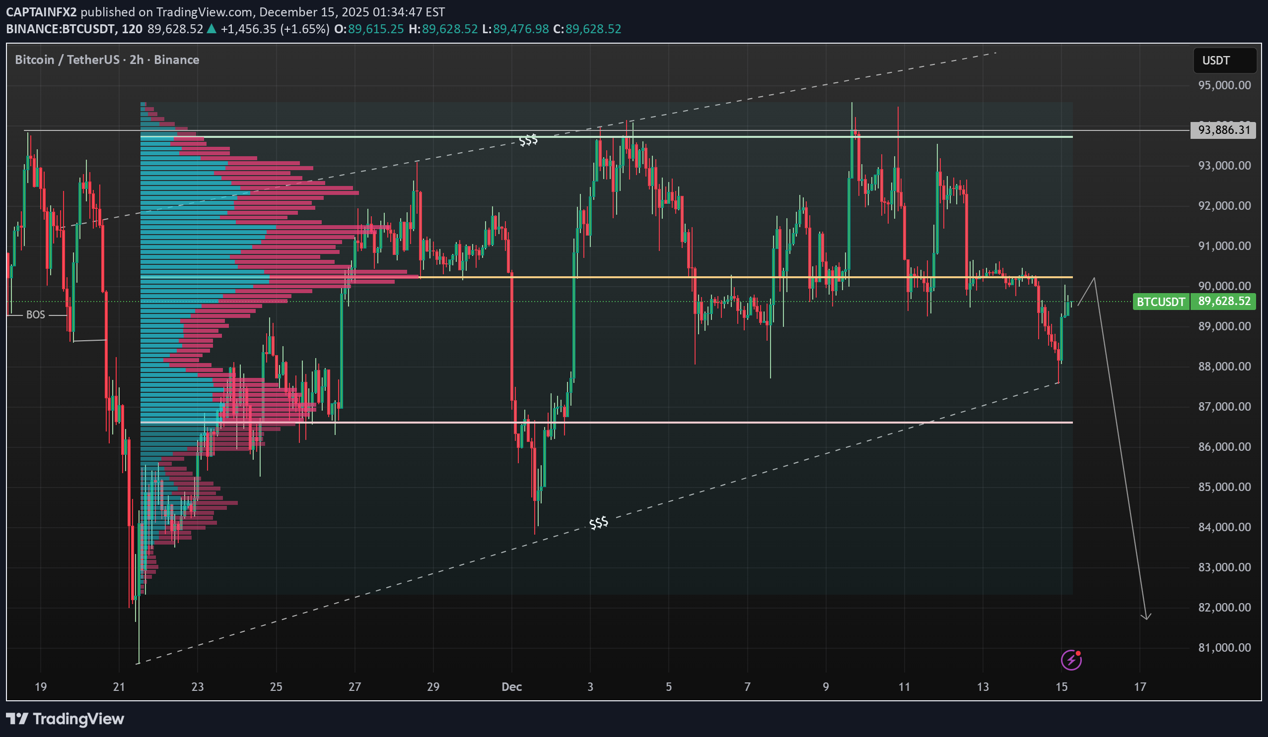Click the 90,000.00 price axis label

pos(1224,286)
